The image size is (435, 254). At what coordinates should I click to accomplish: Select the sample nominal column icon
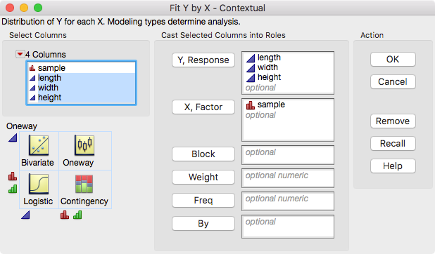[x=32, y=68]
